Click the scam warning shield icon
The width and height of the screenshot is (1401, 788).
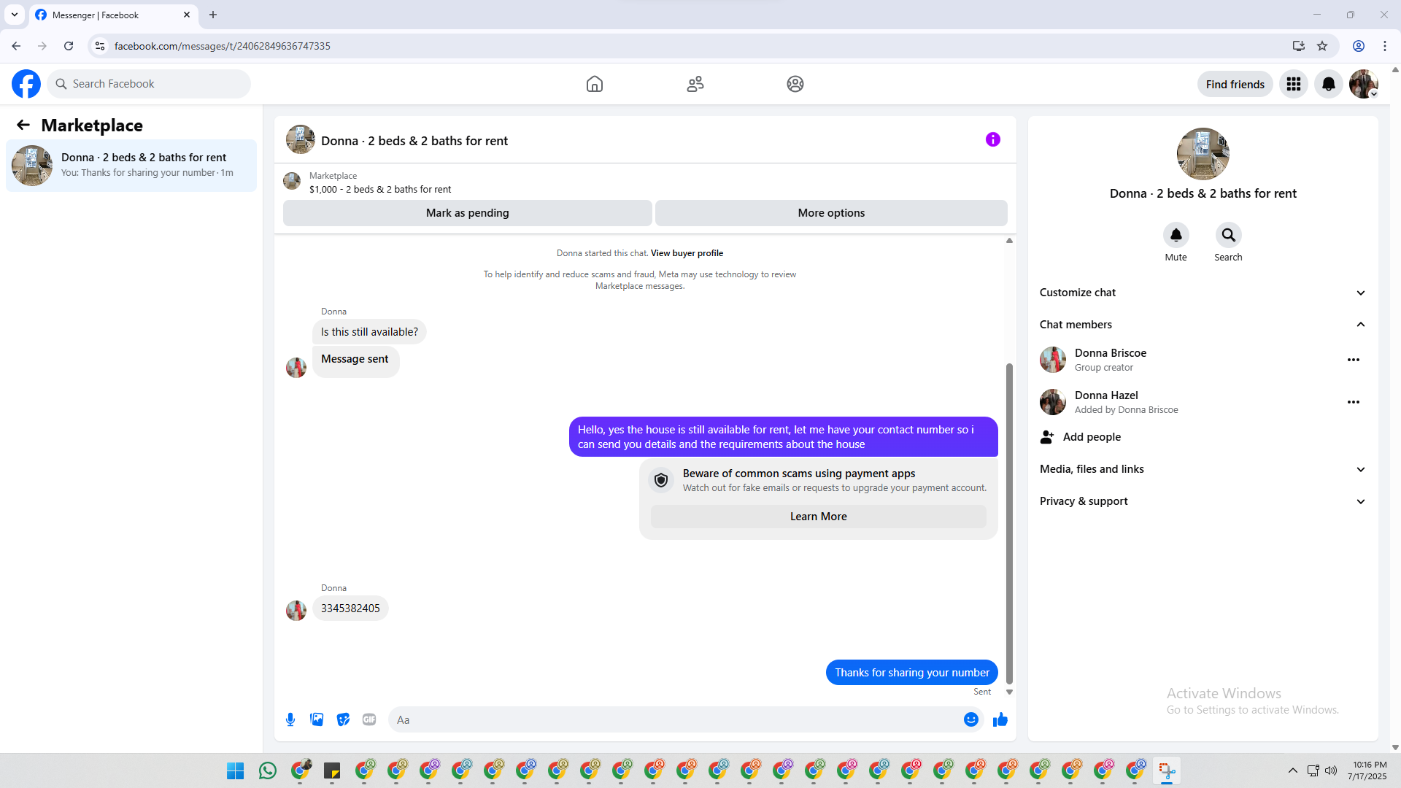click(x=661, y=480)
